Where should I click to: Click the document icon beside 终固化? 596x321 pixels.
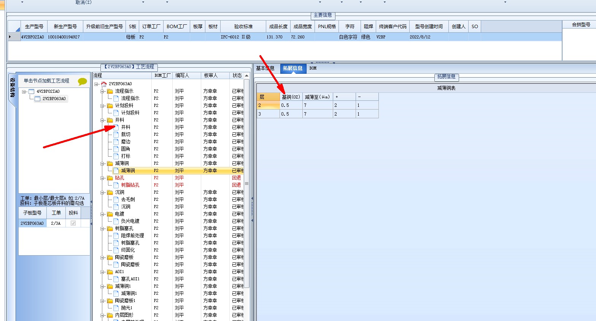[x=116, y=250]
